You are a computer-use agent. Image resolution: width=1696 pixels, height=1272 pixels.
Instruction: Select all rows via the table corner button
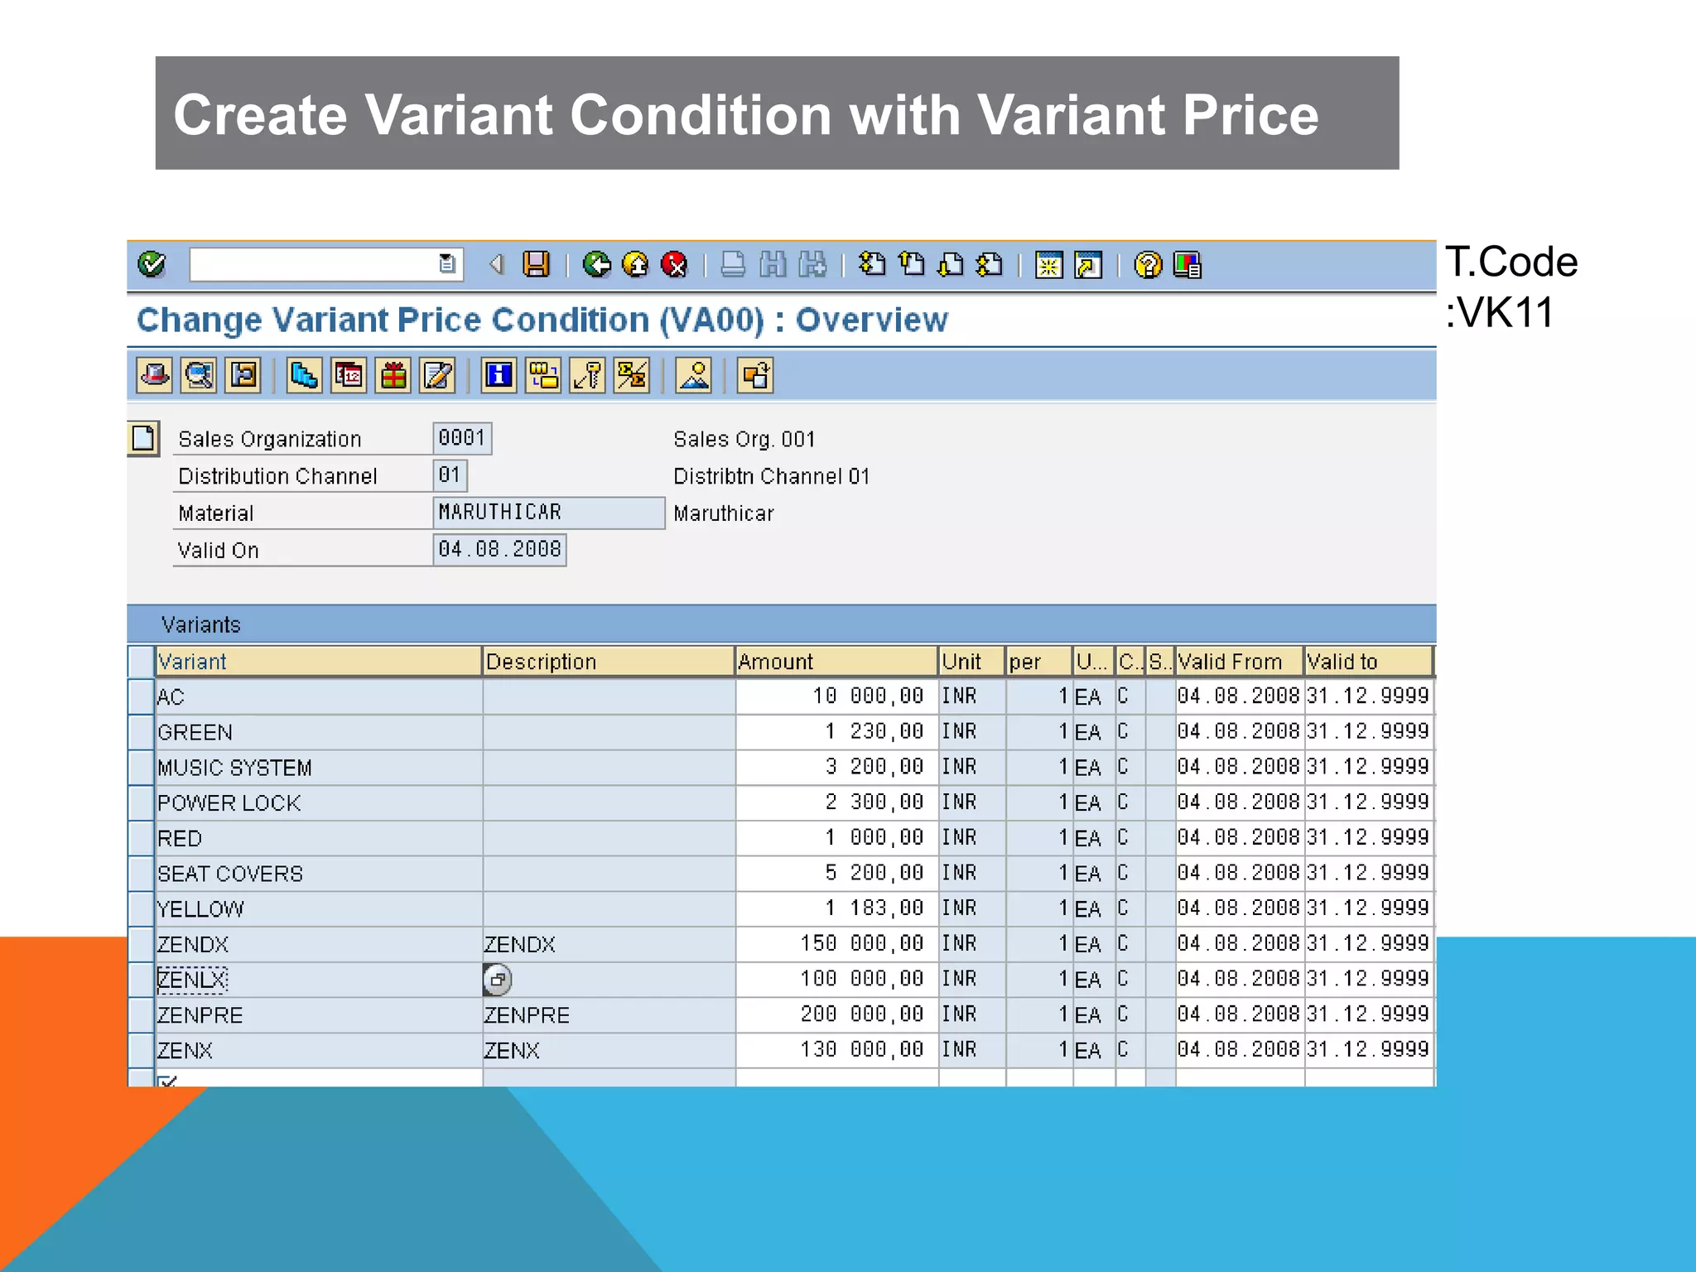(x=142, y=662)
